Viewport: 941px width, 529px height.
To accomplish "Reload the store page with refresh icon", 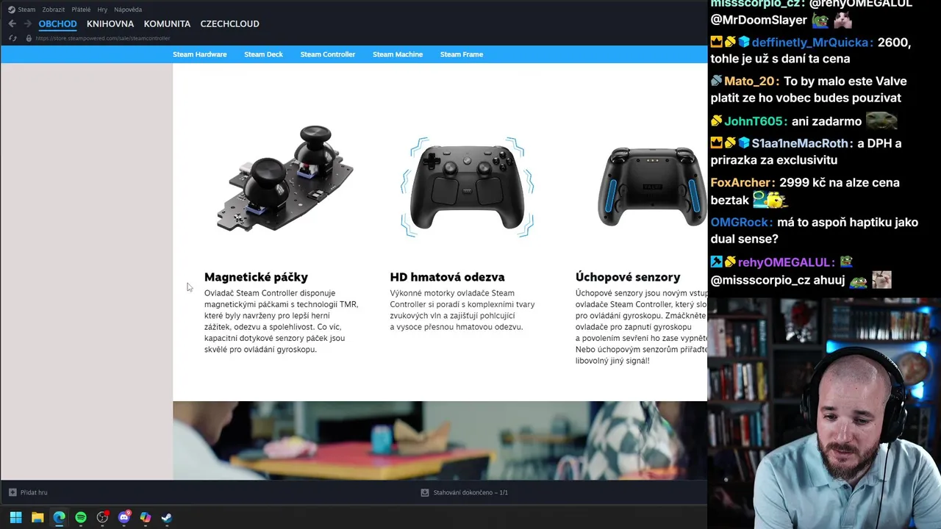I will point(12,38).
